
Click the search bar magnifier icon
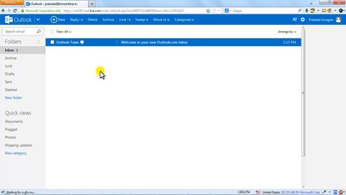300,10
